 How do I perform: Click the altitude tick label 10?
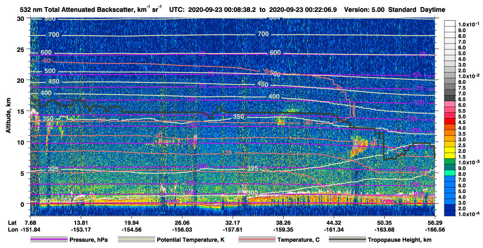[x=20, y=142]
